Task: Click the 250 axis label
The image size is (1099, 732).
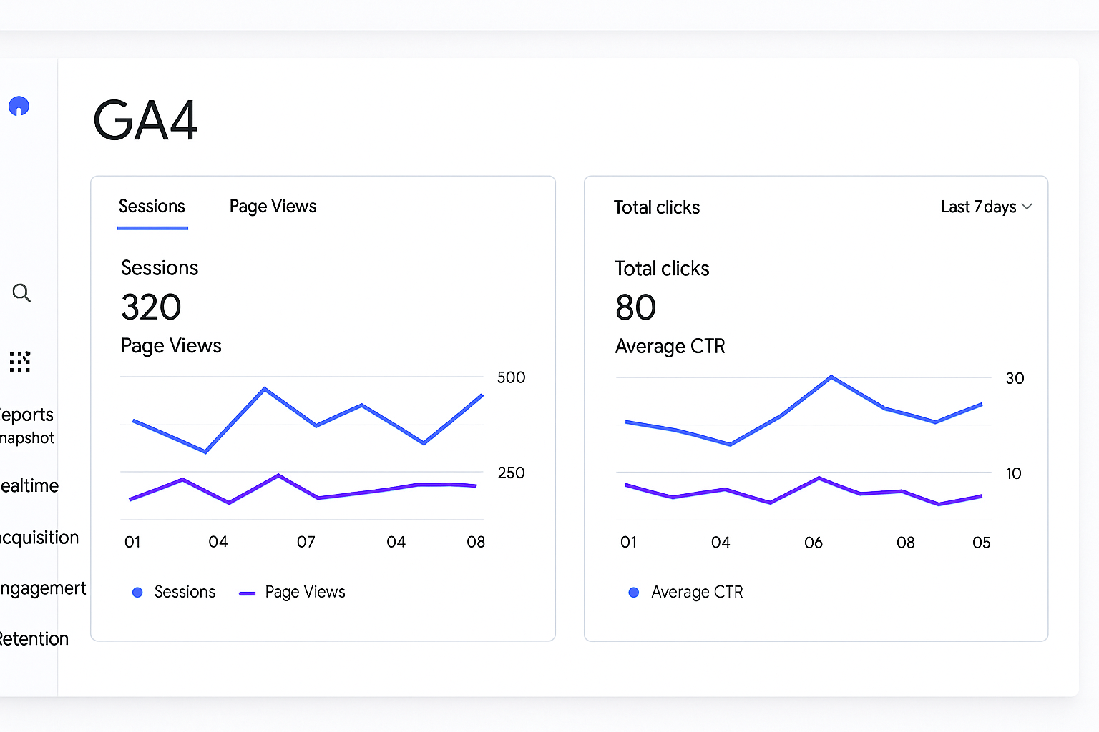Action: pos(511,473)
